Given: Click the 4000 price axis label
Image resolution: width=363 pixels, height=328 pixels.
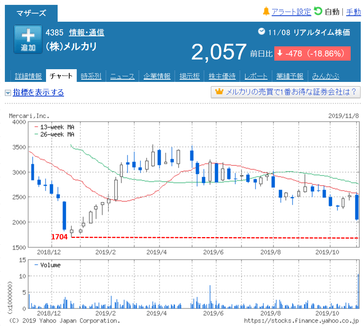Looking at the screenshot, I should 19,122.
